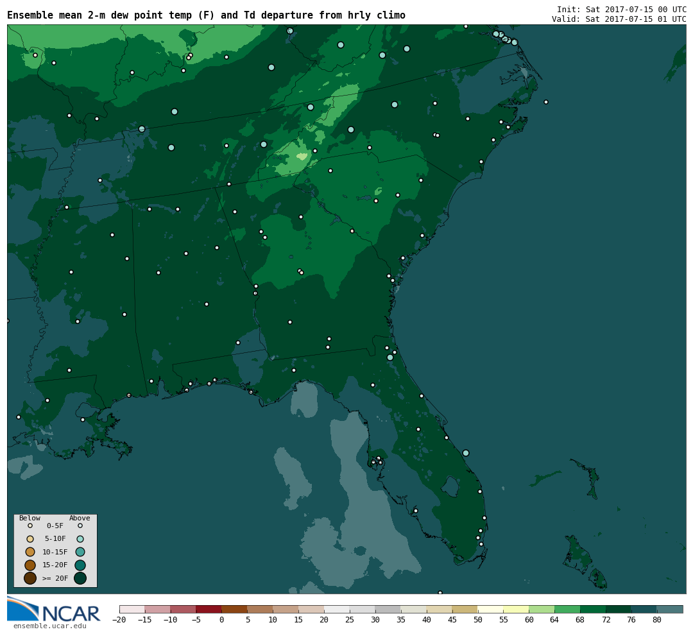Viewport: 693px width, 634px height.
Task: Click the dark teal swatch between 76 and 80
Action: (x=644, y=609)
